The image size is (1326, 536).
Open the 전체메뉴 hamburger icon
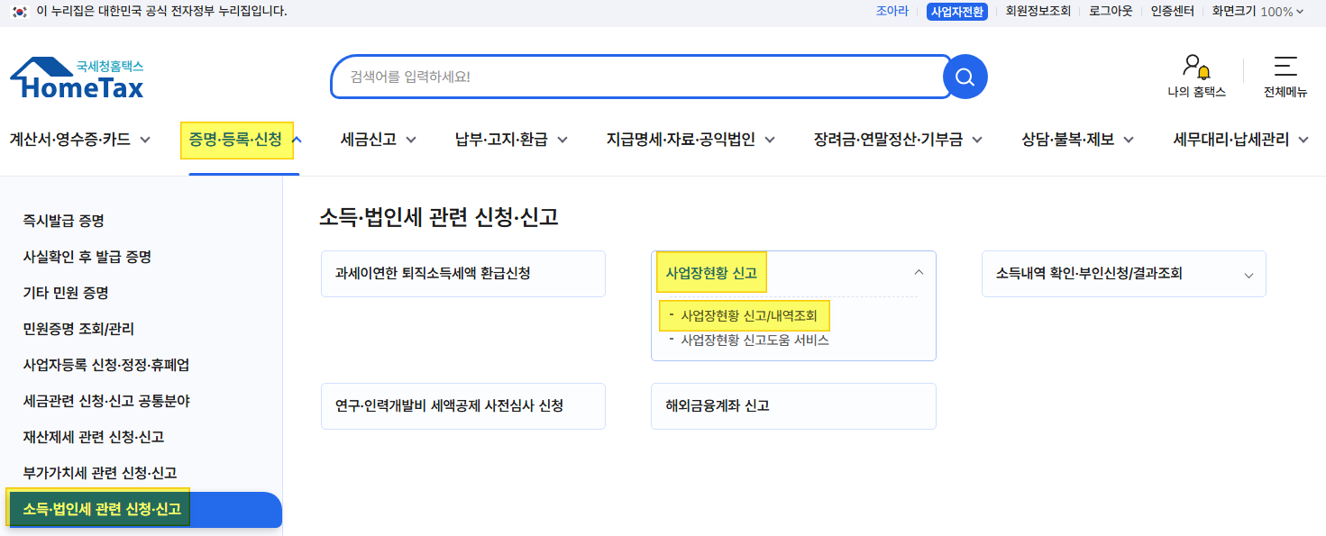click(1285, 67)
